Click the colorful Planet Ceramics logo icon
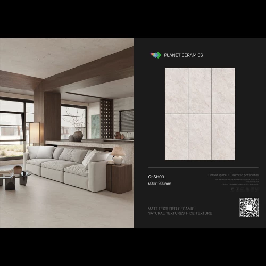 pos(156,55)
